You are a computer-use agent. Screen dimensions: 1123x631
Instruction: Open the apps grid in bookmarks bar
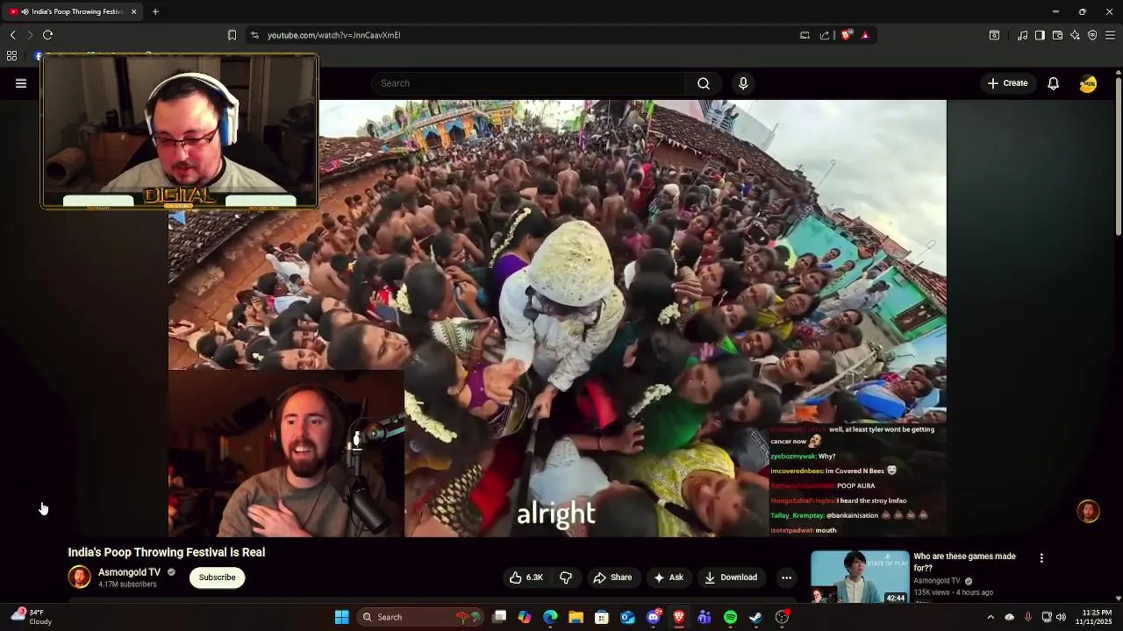click(11, 55)
